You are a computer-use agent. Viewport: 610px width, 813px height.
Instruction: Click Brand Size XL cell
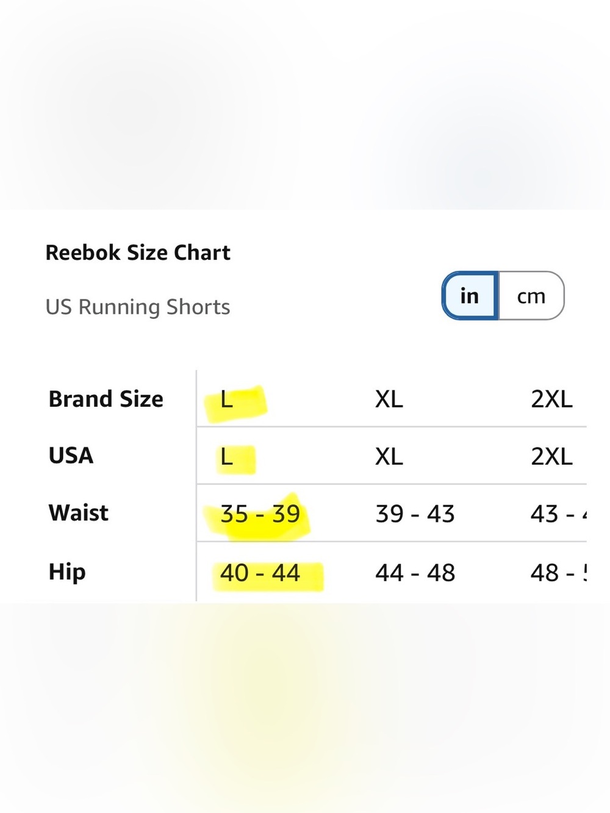tap(389, 399)
